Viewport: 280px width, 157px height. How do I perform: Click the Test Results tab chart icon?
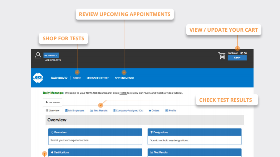click(x=92, y=111)
